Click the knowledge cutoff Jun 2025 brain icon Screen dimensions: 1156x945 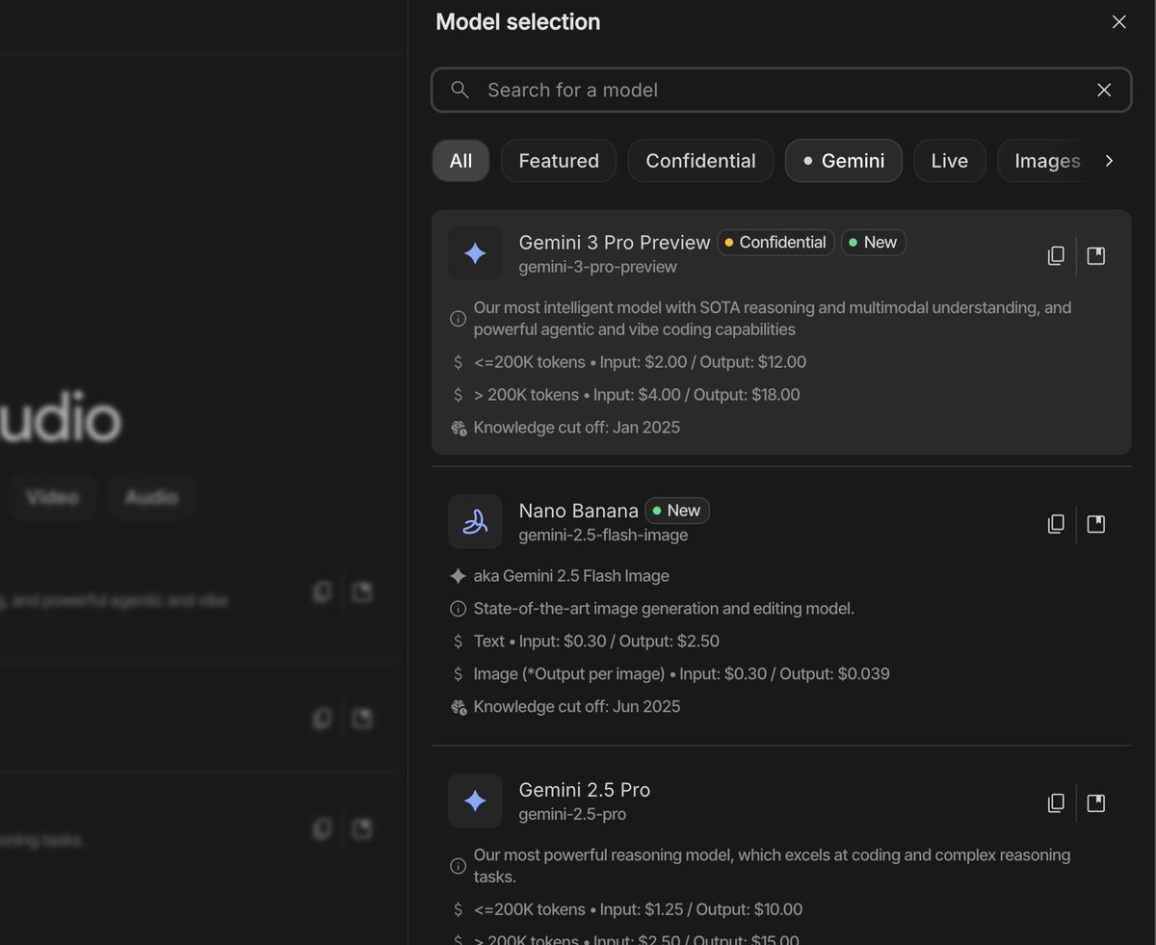(459, 707)
